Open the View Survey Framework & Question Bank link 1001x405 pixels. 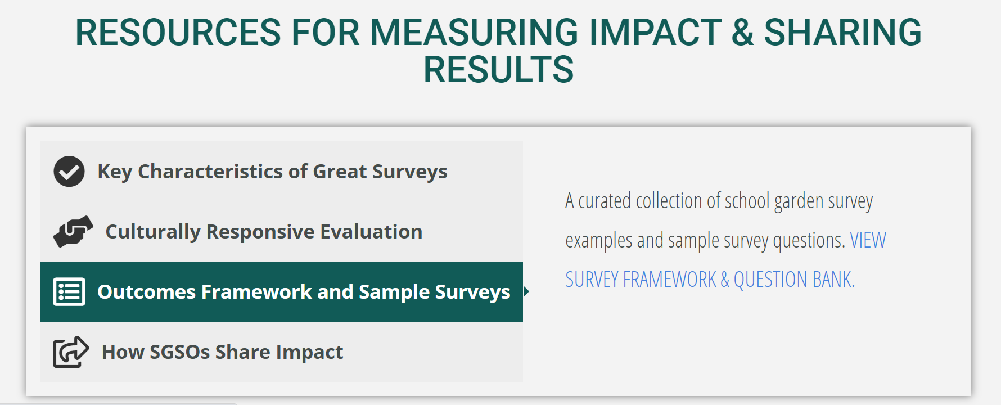point(710,280)
